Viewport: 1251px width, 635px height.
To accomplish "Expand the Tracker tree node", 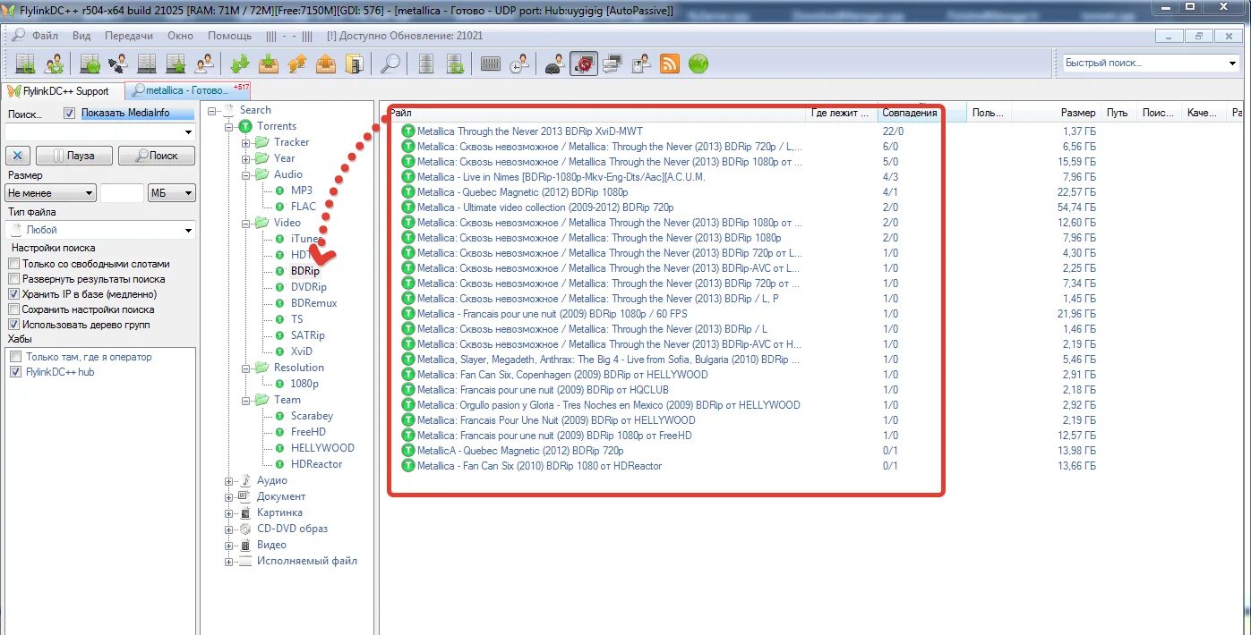I will click(x=244, y=142).
